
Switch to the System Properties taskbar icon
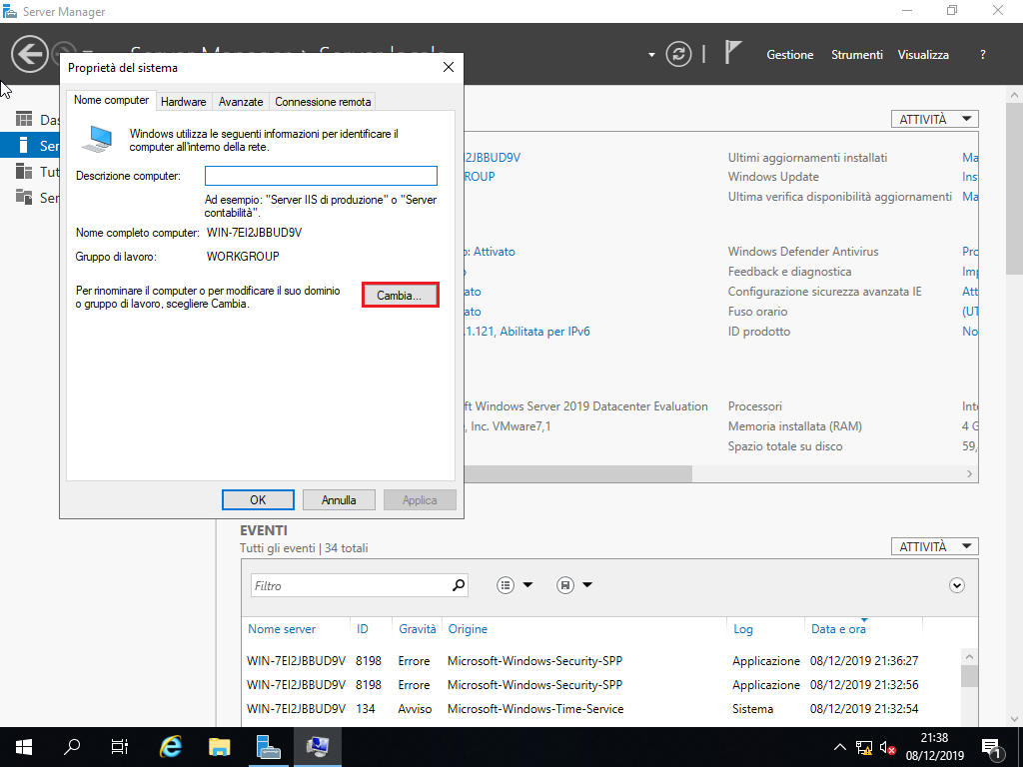(317, 747)
